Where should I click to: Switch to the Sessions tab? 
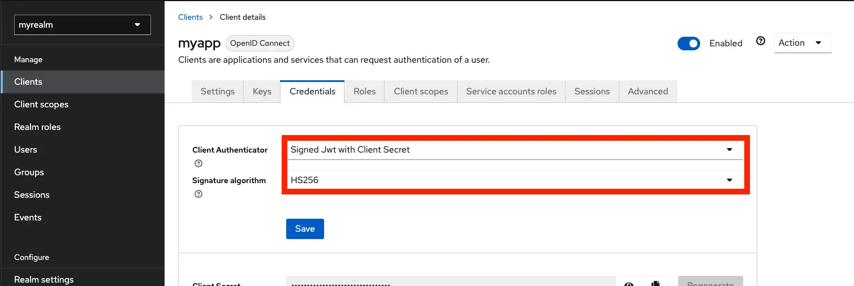[x=592, y=92]
